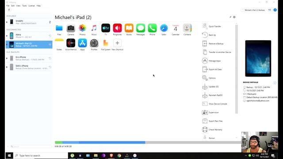Open the Profiles icon
Screen dimensions: 283x159
click(94, 43)
